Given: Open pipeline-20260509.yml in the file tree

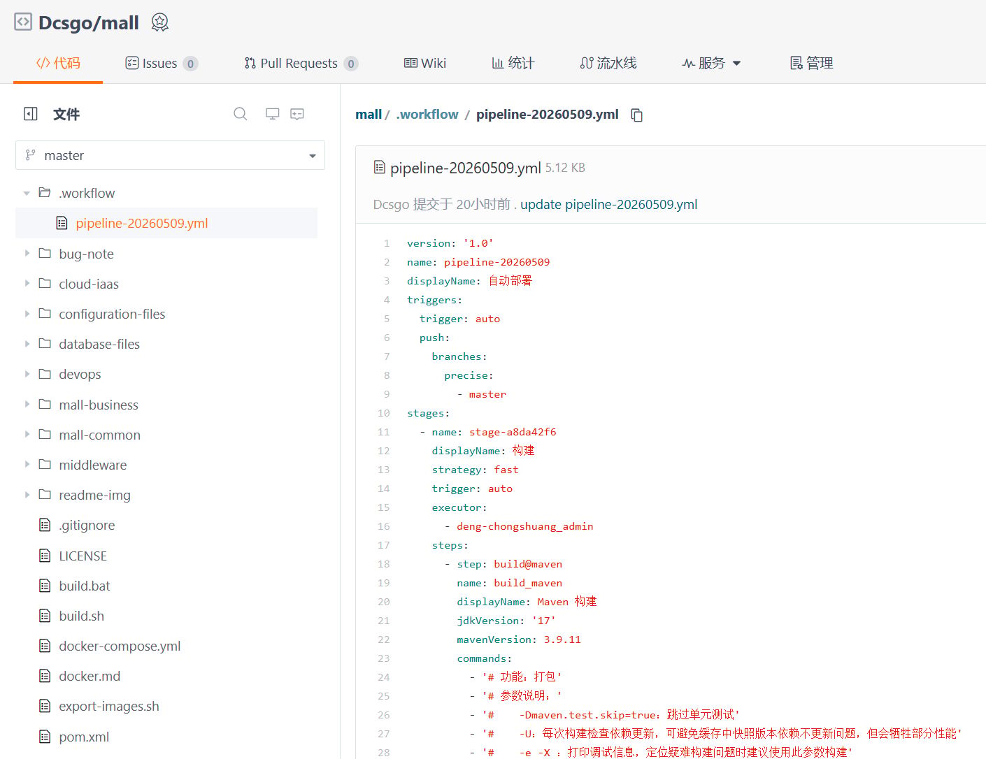Looking at the screenshot, I should point(142,223).
